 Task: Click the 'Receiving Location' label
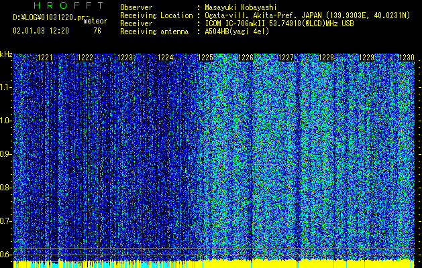tap(156, 15)
